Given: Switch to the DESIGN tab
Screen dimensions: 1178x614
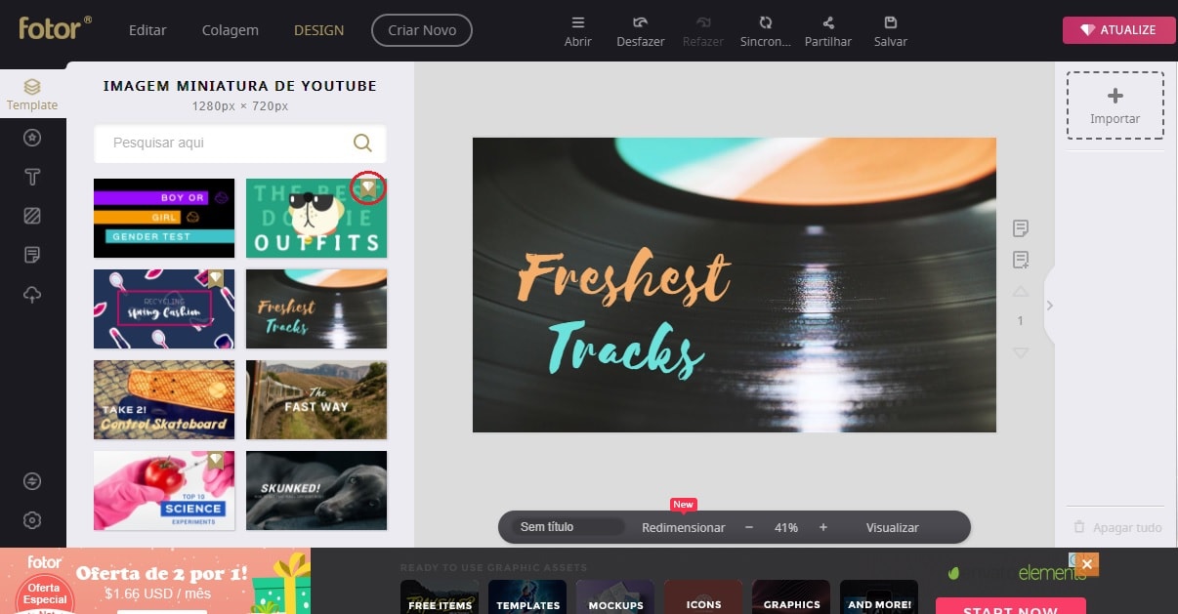Looking at the screenshot, I should [319, 30].
